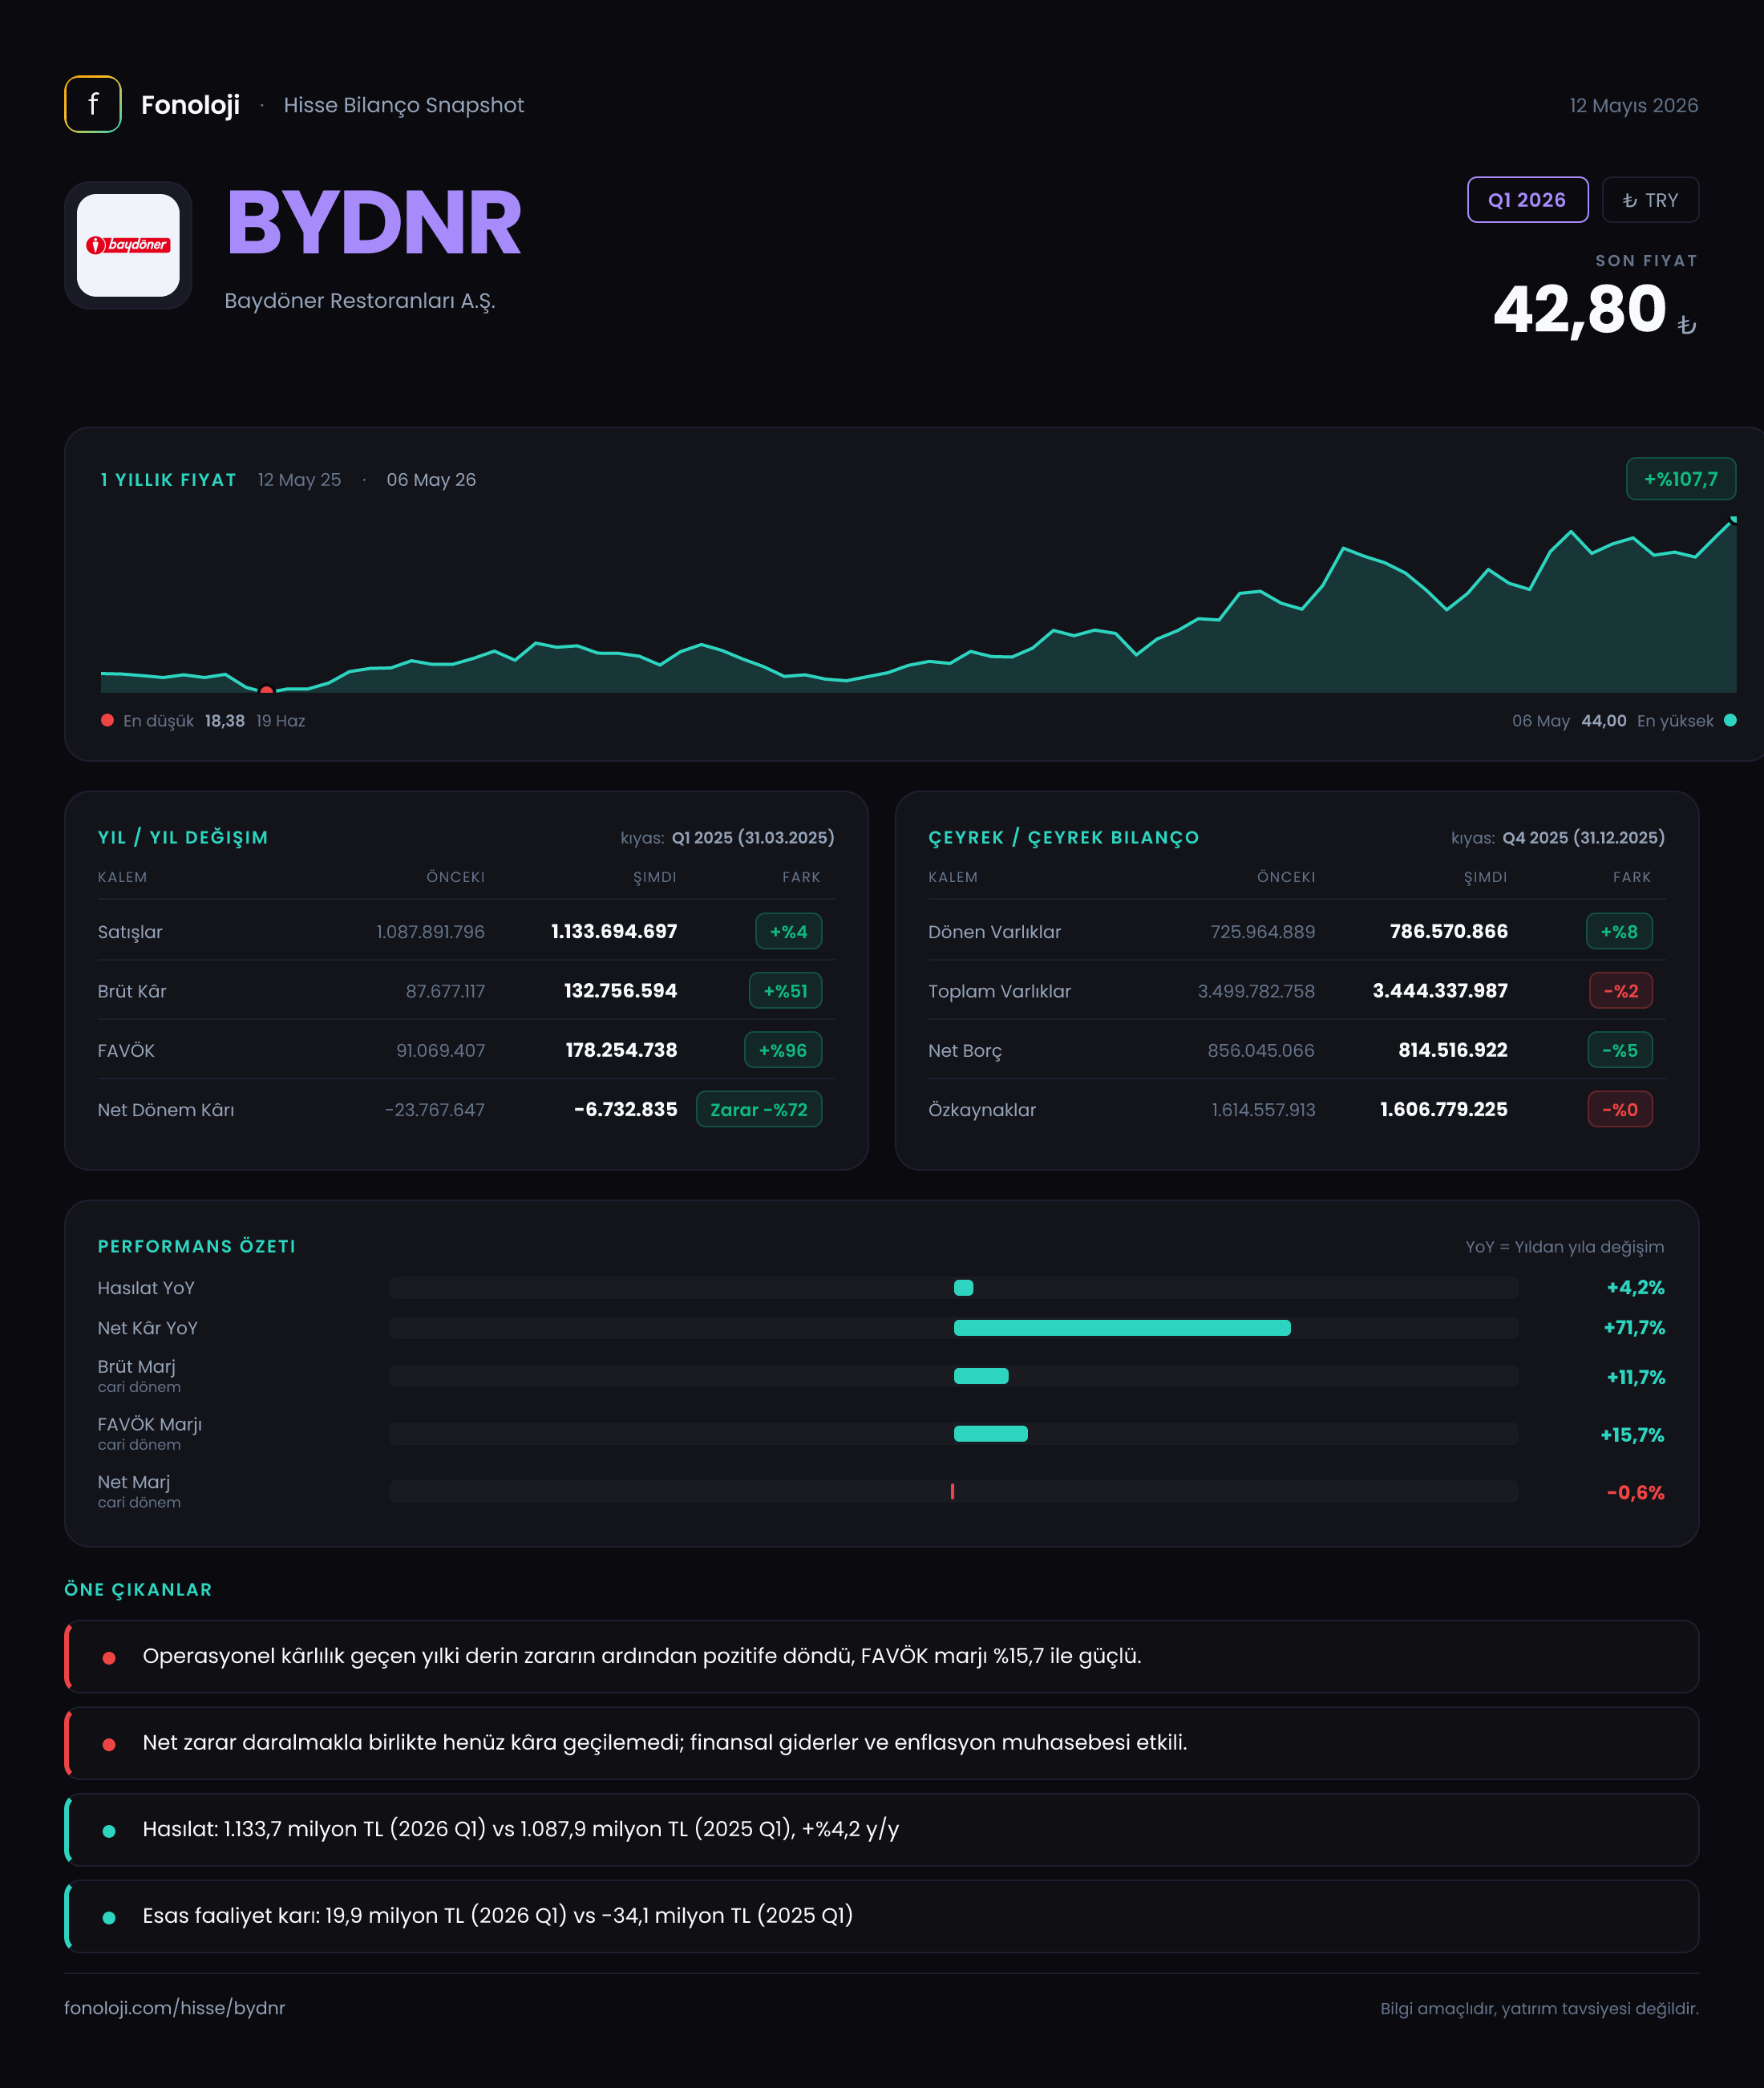Click the teal dot beside En yüksek

(1730, 720)
